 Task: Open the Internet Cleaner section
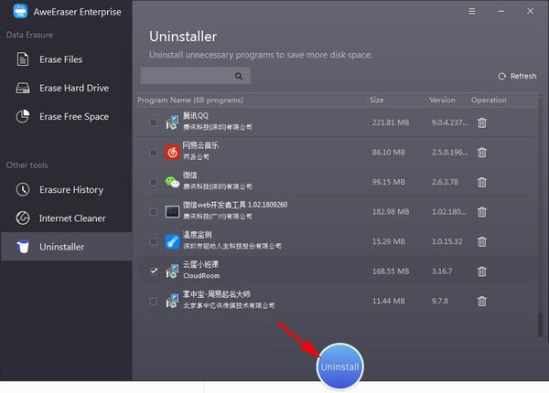[66, 218]
